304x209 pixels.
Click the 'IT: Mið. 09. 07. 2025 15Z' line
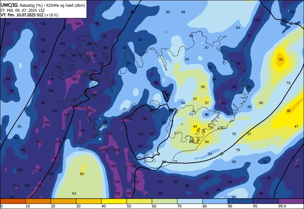pyautogui.click(x=23, y=10)
